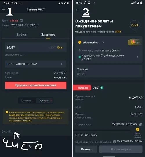Tap info icon beside Сопроводительное сообщение

pyautogui.click(x=115, y=142)
